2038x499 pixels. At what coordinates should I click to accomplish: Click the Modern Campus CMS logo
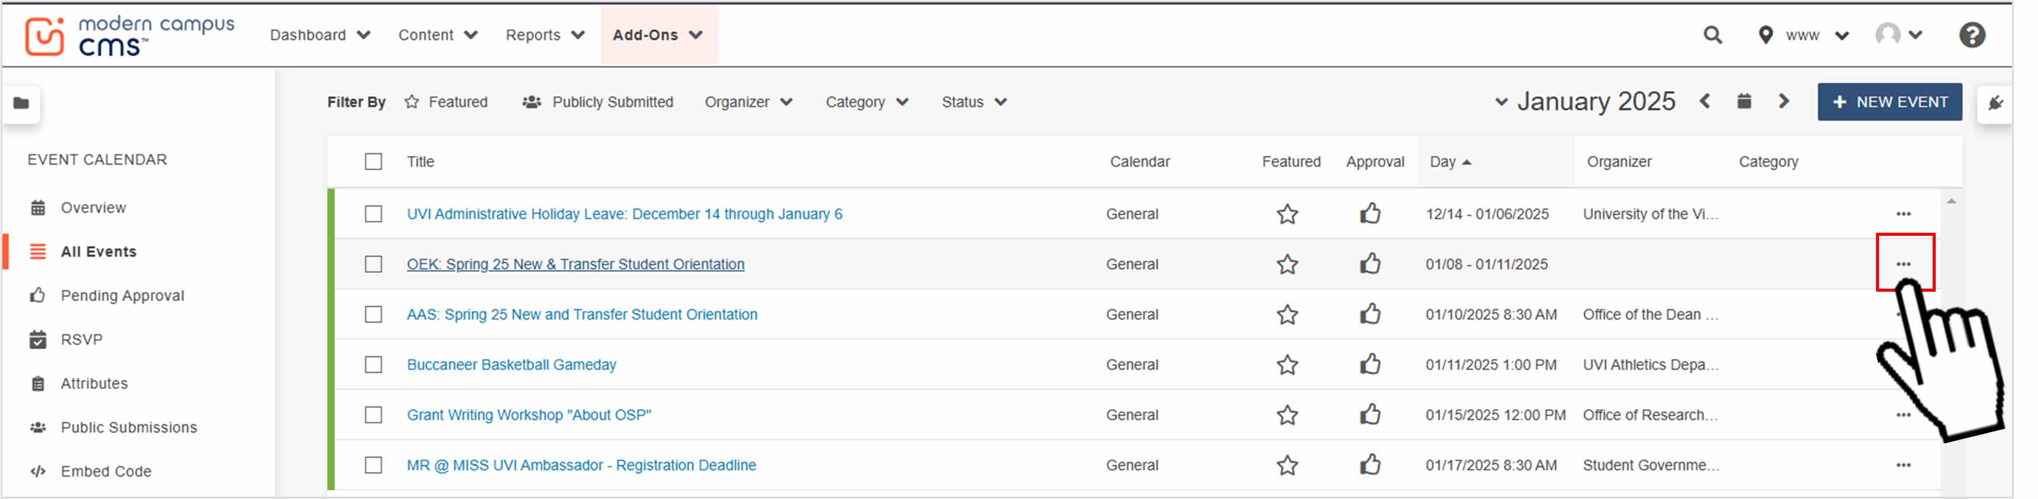[130, 35]
